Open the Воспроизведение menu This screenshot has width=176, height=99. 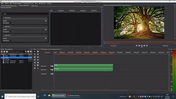[17, 4]
